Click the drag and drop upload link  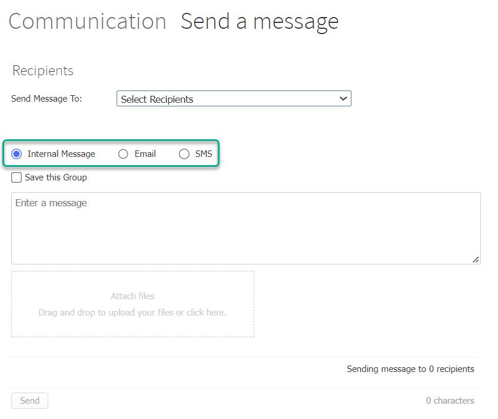click(132, 312)
